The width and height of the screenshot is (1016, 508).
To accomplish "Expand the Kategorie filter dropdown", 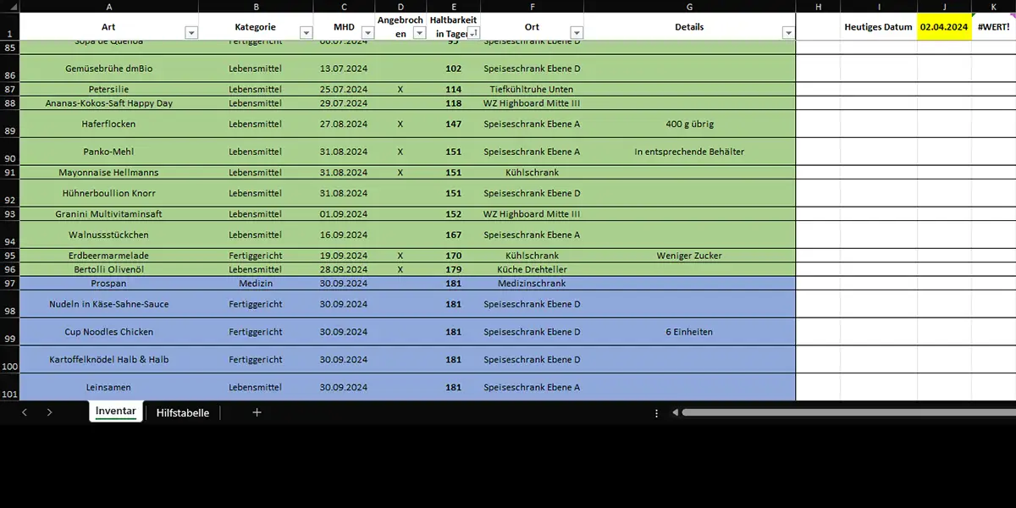I will click(306, 33).
